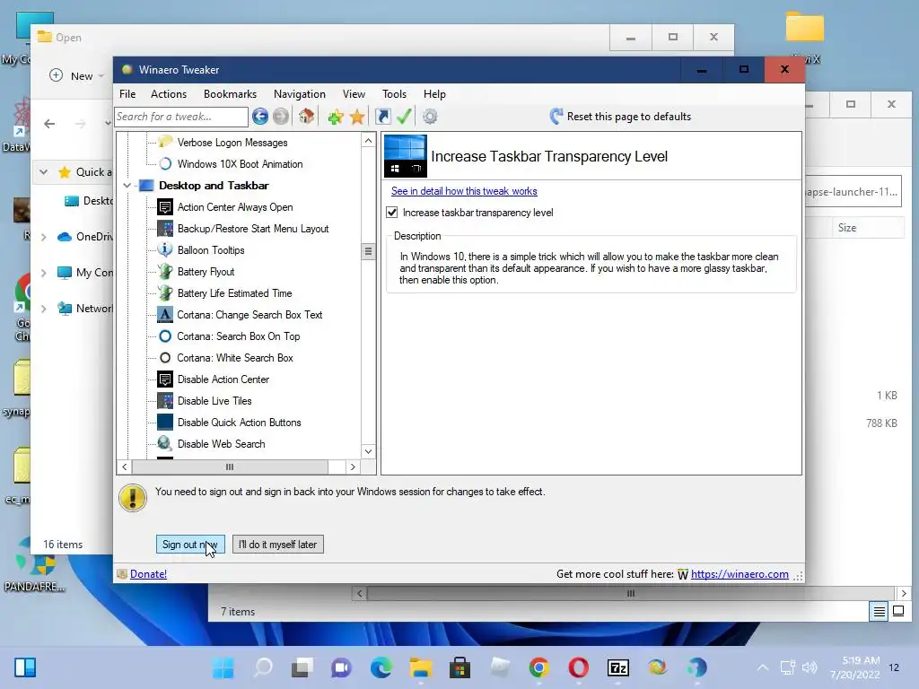Select Windows 10X Boot Animation item
This screenshot has height=689, width=919.
click(x=240, y=164)
